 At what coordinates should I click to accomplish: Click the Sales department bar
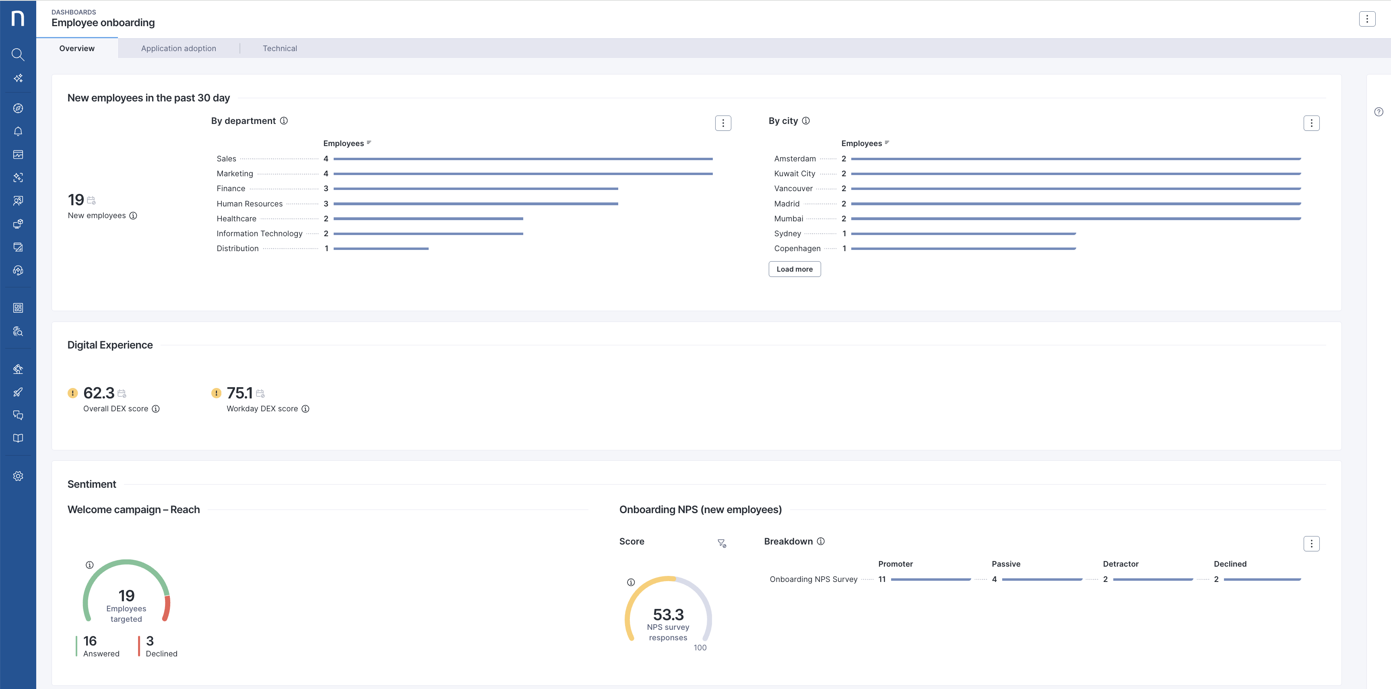pos(523,159)
